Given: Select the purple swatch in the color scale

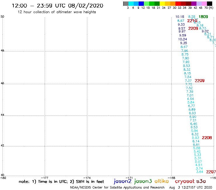Looking at the screenshot, I should [x=194, y=4].
